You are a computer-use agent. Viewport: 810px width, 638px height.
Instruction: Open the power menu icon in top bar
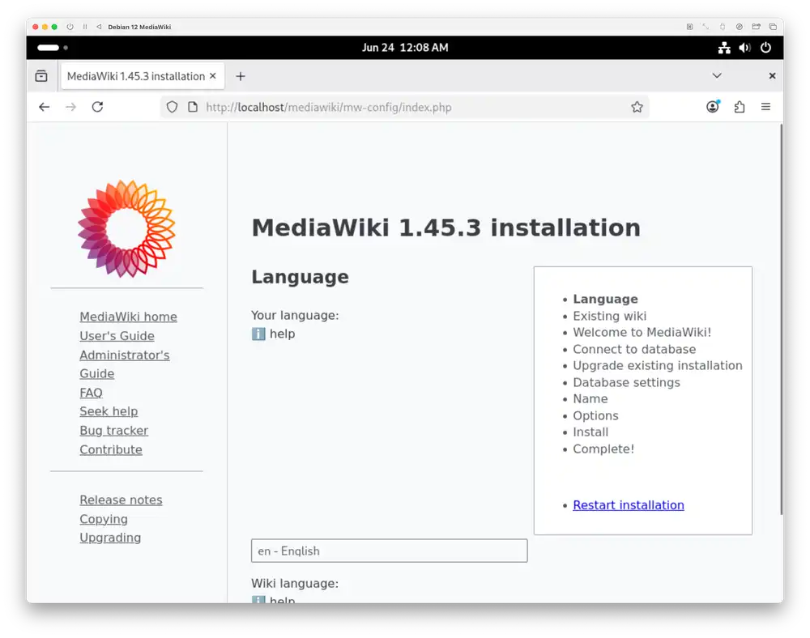765,48
